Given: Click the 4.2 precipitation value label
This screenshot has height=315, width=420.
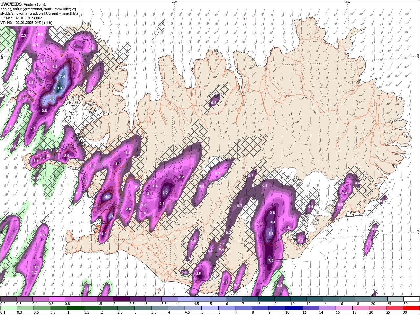Looking at the screenshot, I should (108, 197).
